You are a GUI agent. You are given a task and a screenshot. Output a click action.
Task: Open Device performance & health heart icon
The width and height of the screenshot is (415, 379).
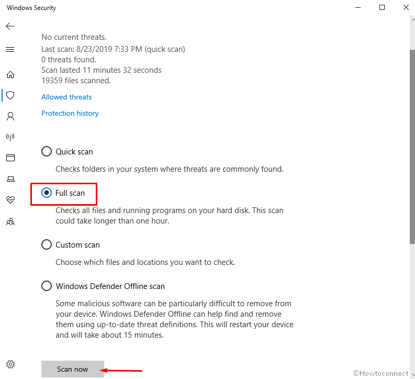(10, 200)
